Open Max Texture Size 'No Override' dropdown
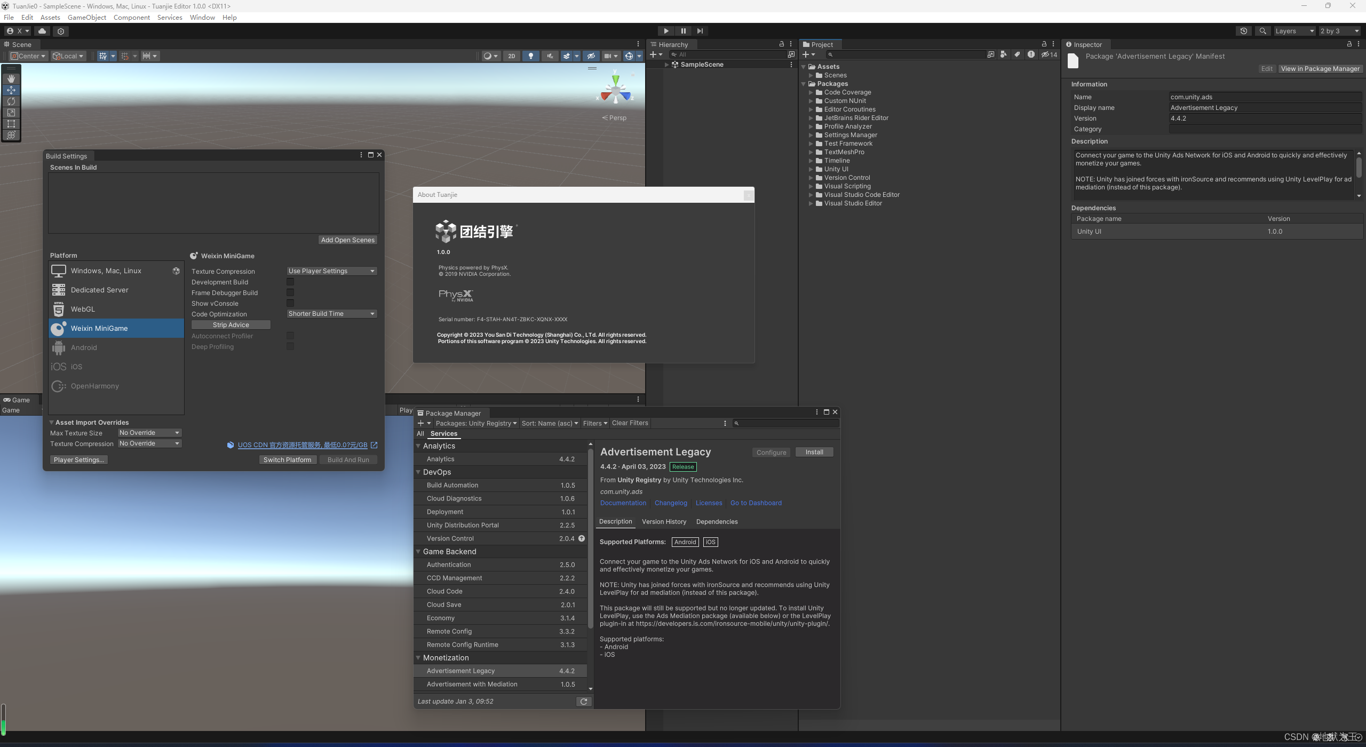 (x=149, y=433)
